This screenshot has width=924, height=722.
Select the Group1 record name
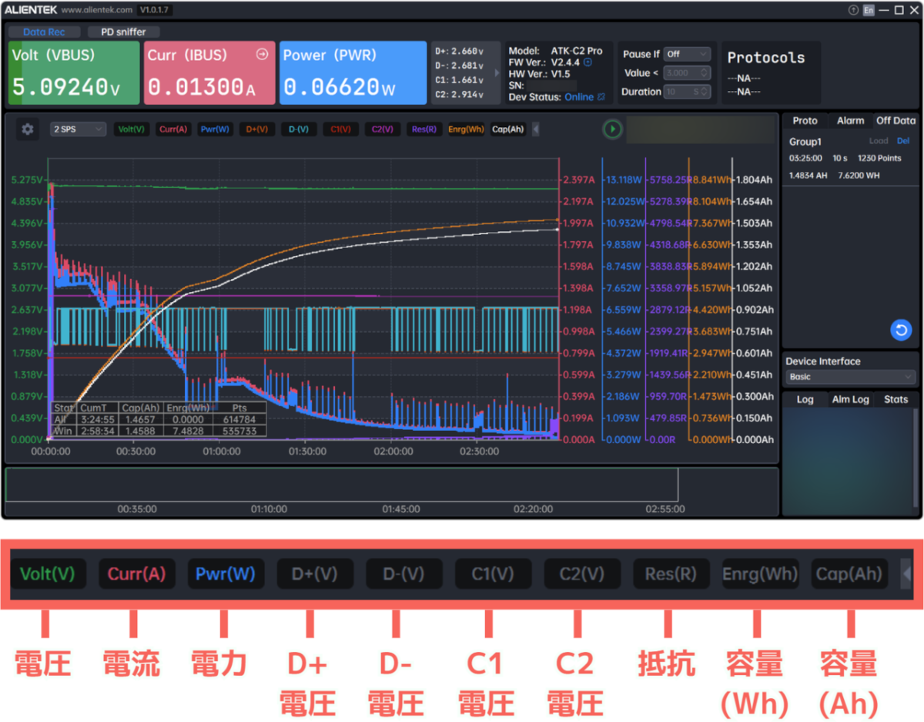805,142
